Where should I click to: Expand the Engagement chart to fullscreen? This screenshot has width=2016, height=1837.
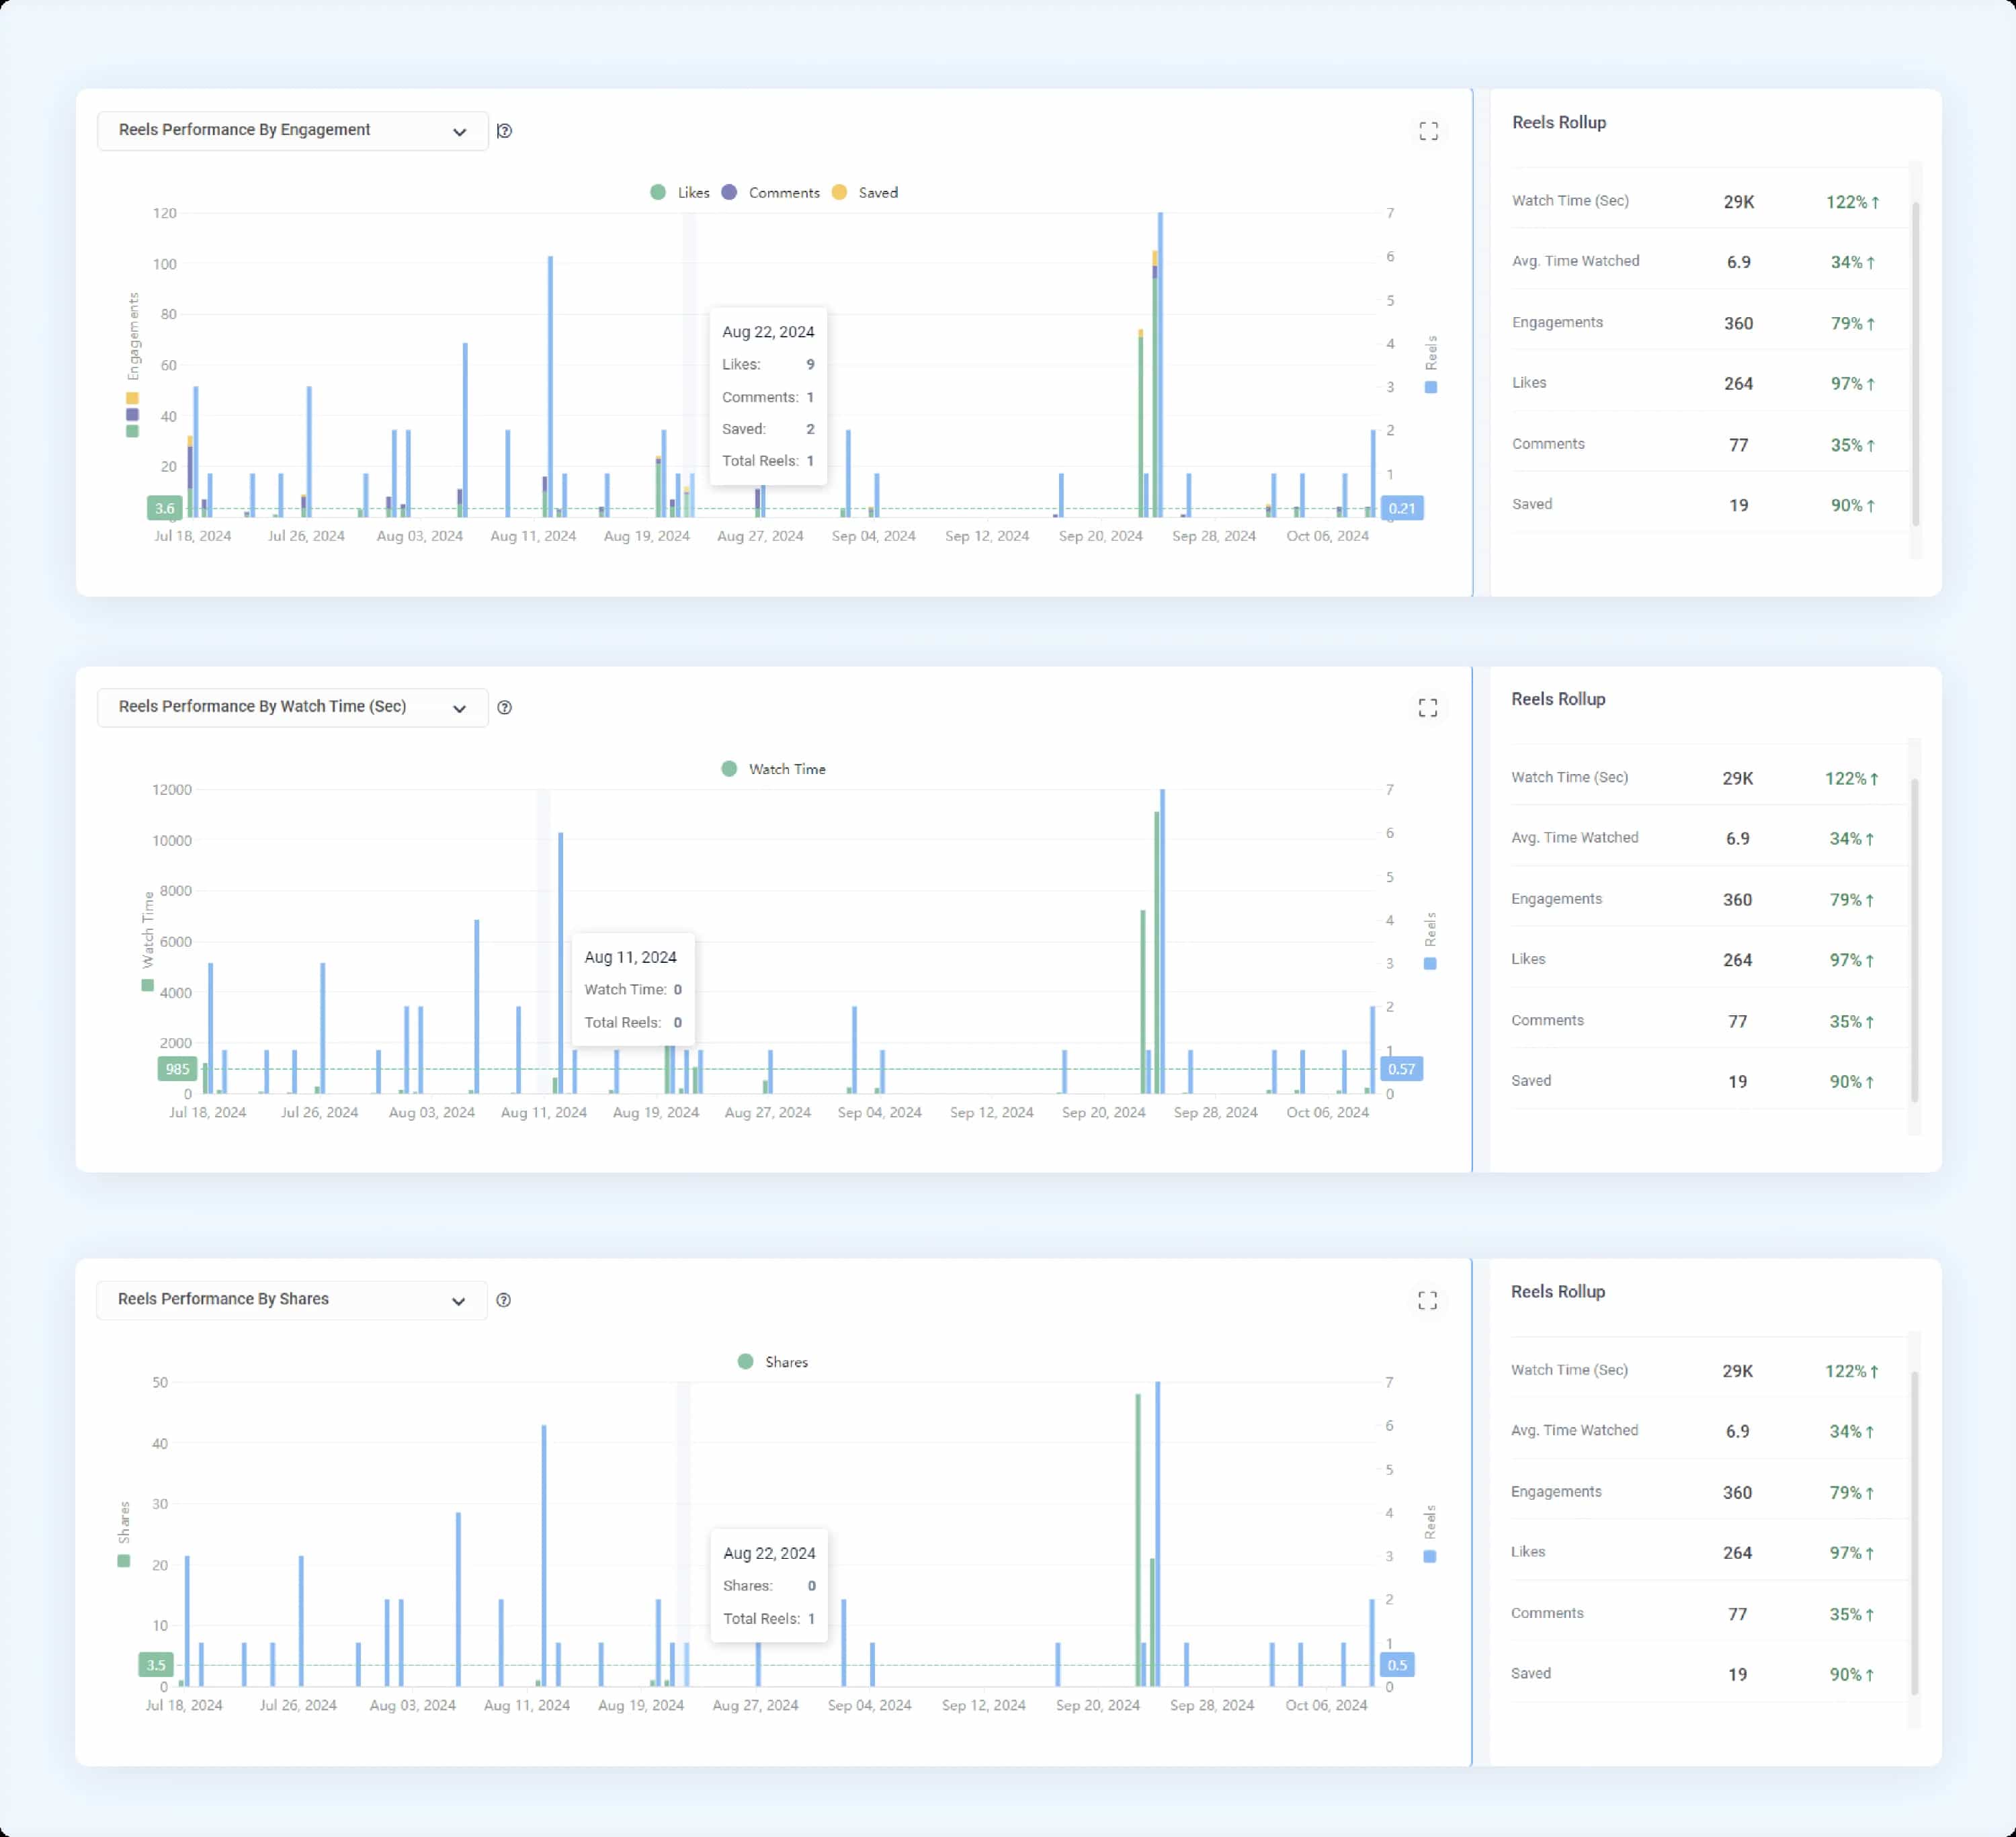(x=1428, y=131)
